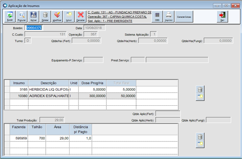The image size is (242, 159).
Task: Click dose cell 300,00000
Action: pyautogui.click(x=92, y=96)
